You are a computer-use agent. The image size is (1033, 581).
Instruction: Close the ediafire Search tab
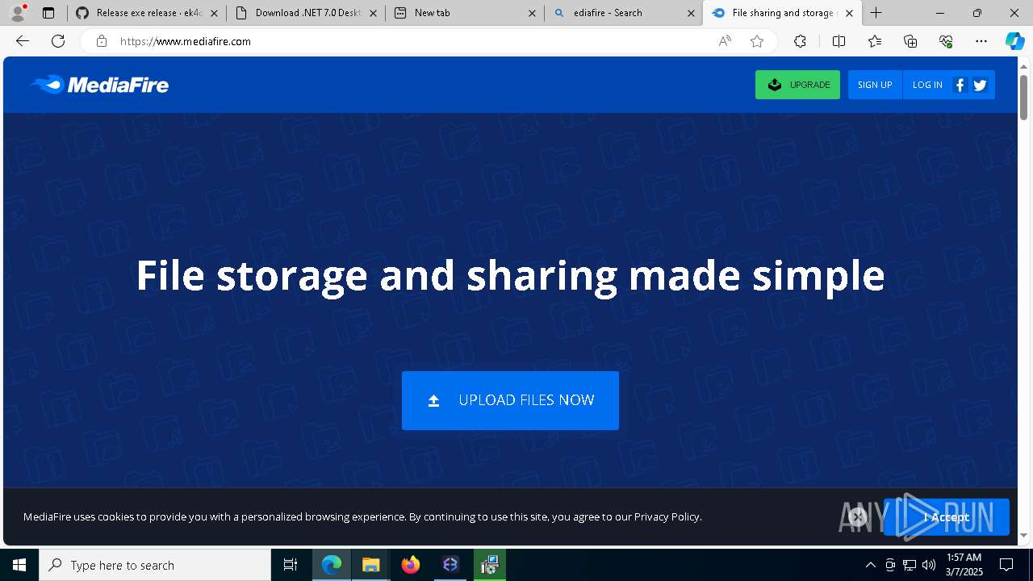[691, 13]
